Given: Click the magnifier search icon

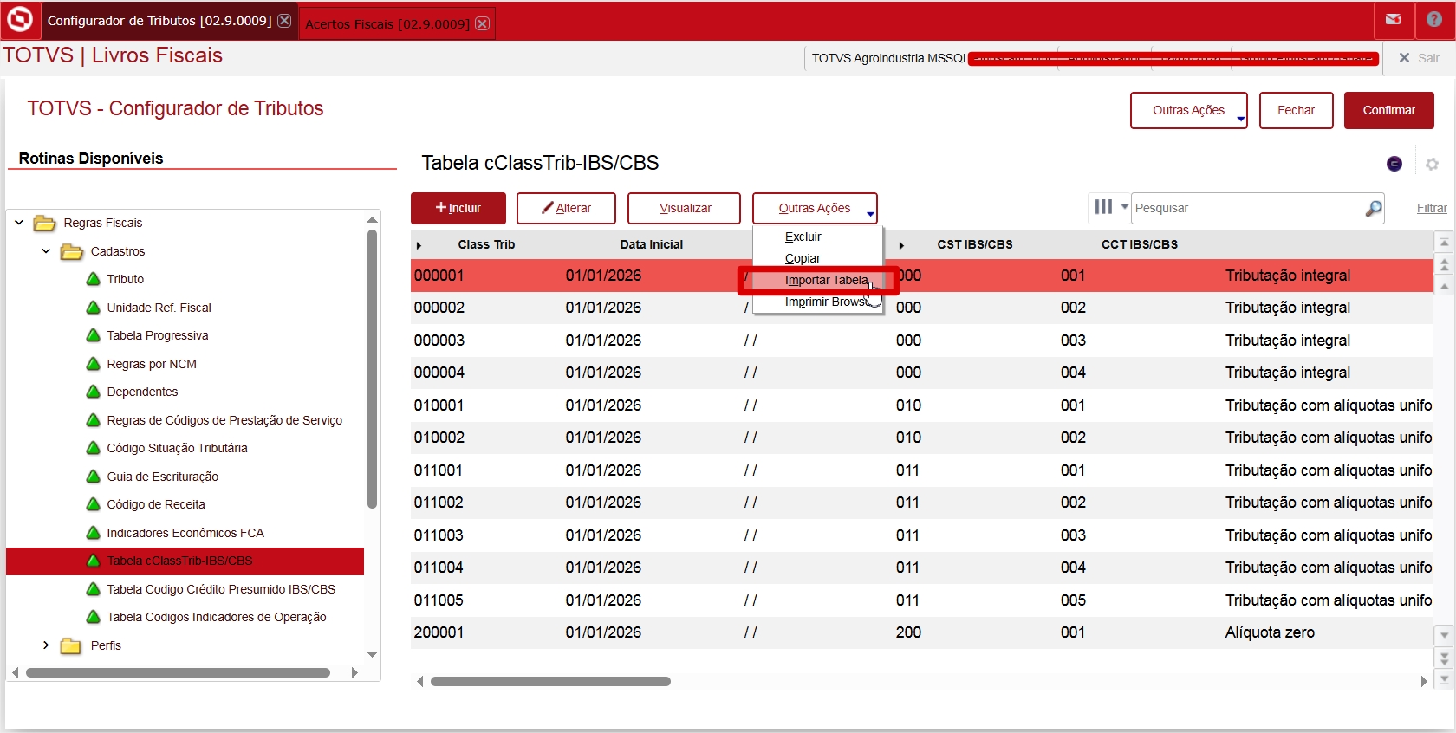Looking at the screenshot, I should click(1373, 209).
